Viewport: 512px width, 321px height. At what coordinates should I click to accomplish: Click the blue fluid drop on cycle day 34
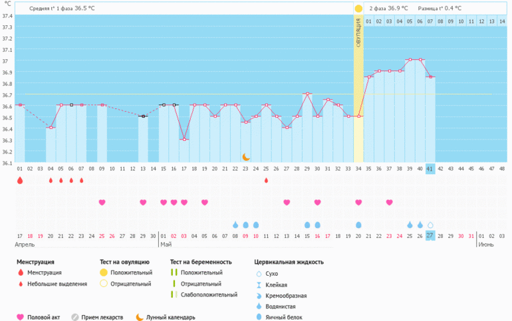[x=358, y=225]
